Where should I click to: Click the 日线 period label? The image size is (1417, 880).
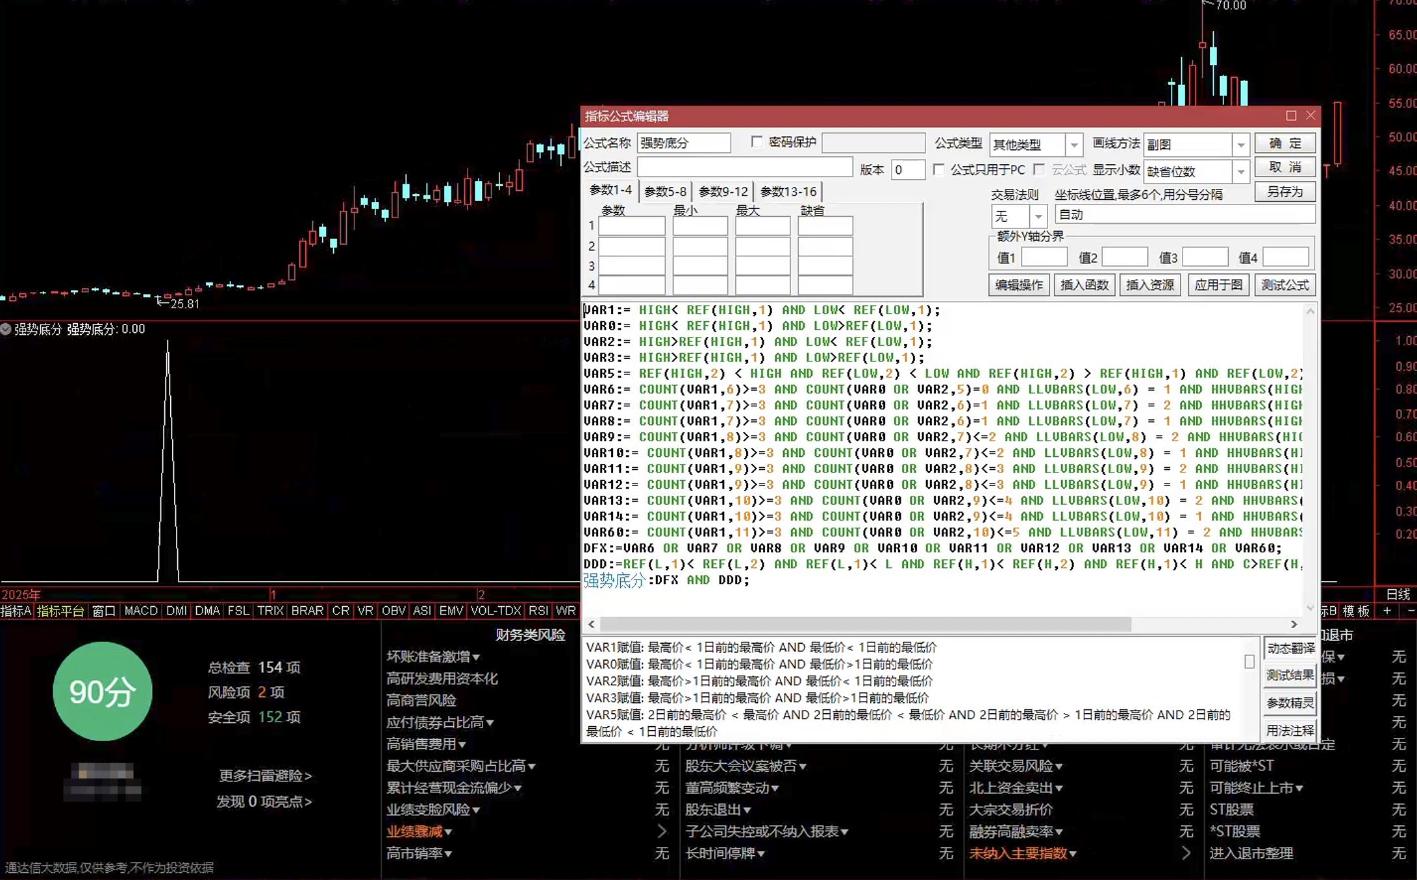click(1398, 594)
